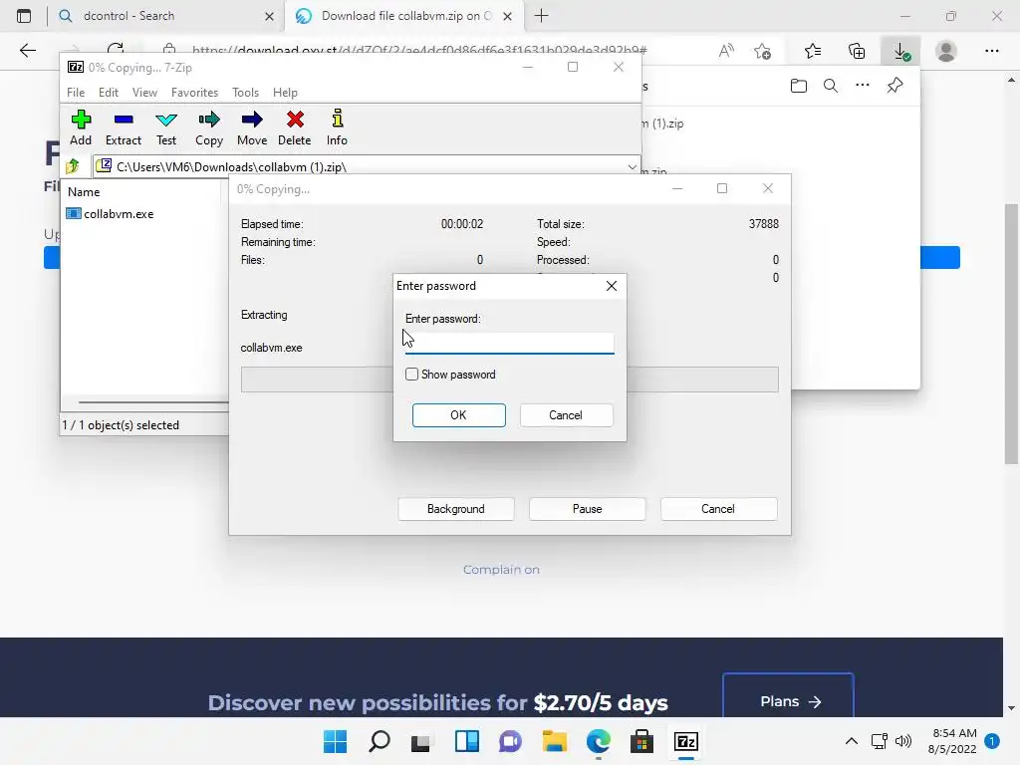The height and width of the screenshot is (765, 1020).
Task: Open a new browser tab
Action: tap(541, 16)
